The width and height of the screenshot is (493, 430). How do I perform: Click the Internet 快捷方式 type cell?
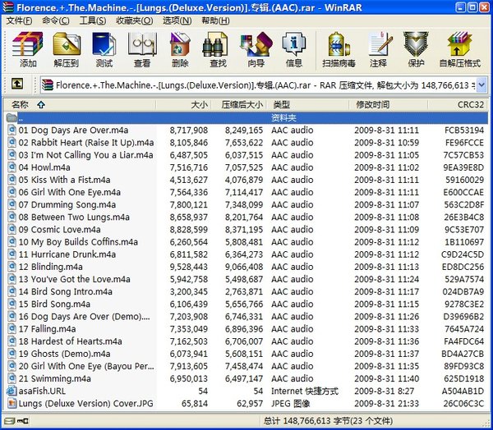305,391
